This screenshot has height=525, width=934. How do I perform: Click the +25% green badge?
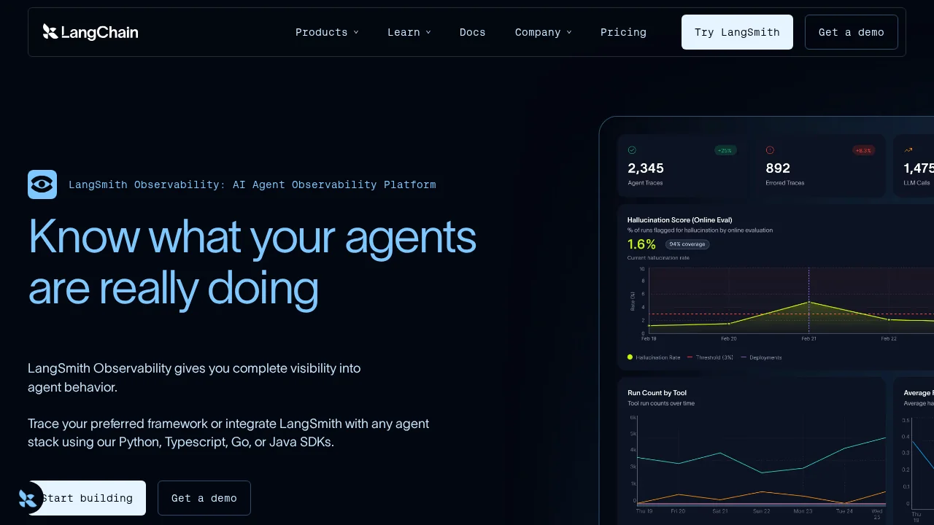(725, 150)
